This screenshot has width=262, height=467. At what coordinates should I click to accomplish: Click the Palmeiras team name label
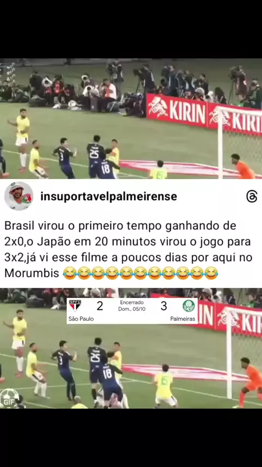[183, 319]
